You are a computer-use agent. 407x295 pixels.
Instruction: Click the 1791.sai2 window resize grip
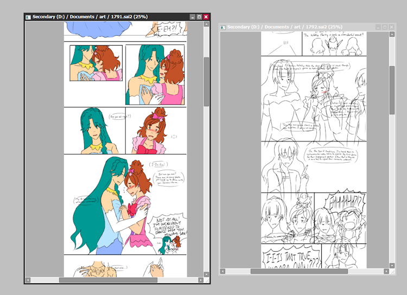coord(207,281)
